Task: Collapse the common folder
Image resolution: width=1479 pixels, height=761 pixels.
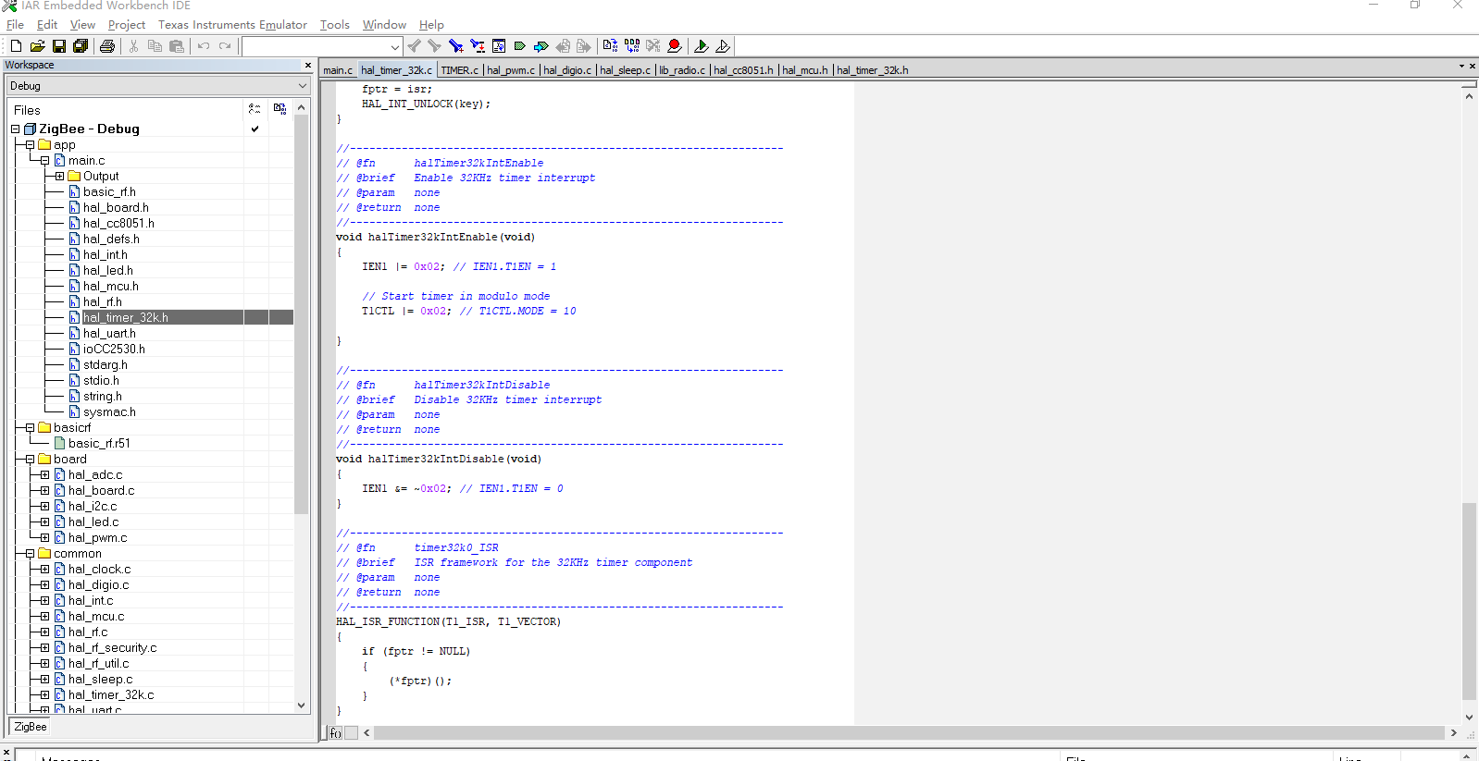Action: click(x=30, y=554)
